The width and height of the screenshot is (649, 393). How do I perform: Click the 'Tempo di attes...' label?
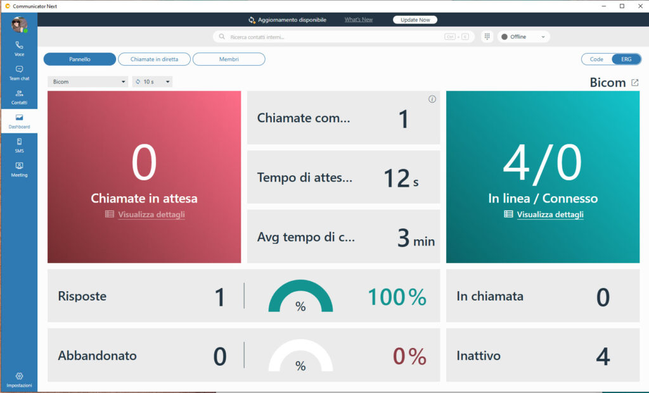coord(305,177)
